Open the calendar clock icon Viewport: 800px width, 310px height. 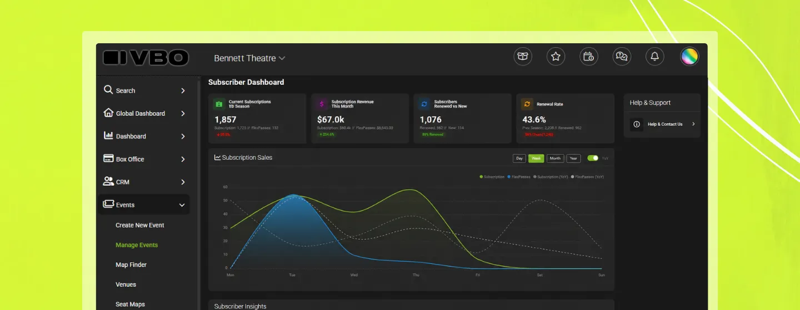(588, 57)
